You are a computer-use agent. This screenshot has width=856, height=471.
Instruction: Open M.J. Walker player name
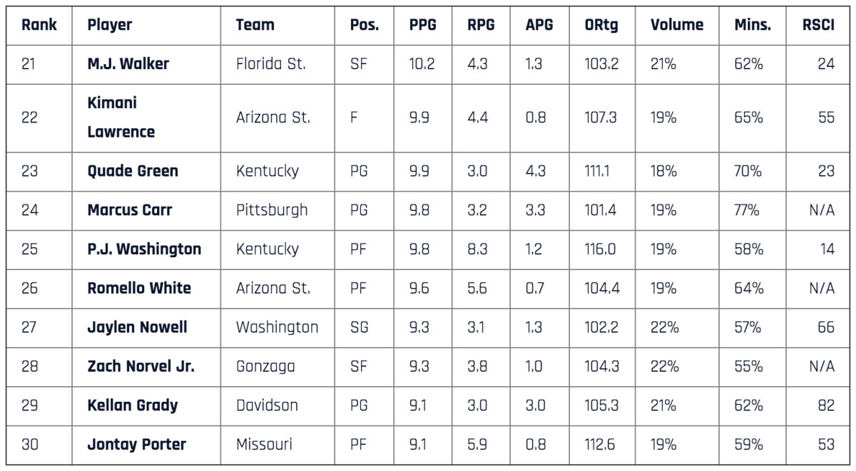(128, 64)
